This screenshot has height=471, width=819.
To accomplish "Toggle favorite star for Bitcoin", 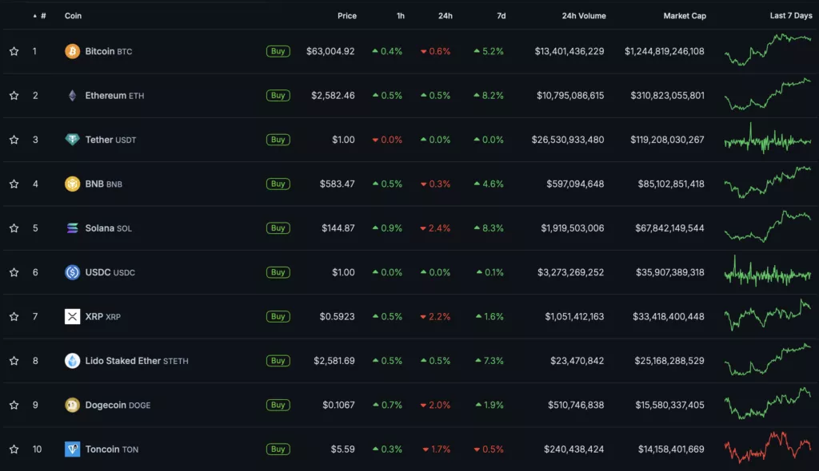I will pyautogui.click(x=14, y=51).
